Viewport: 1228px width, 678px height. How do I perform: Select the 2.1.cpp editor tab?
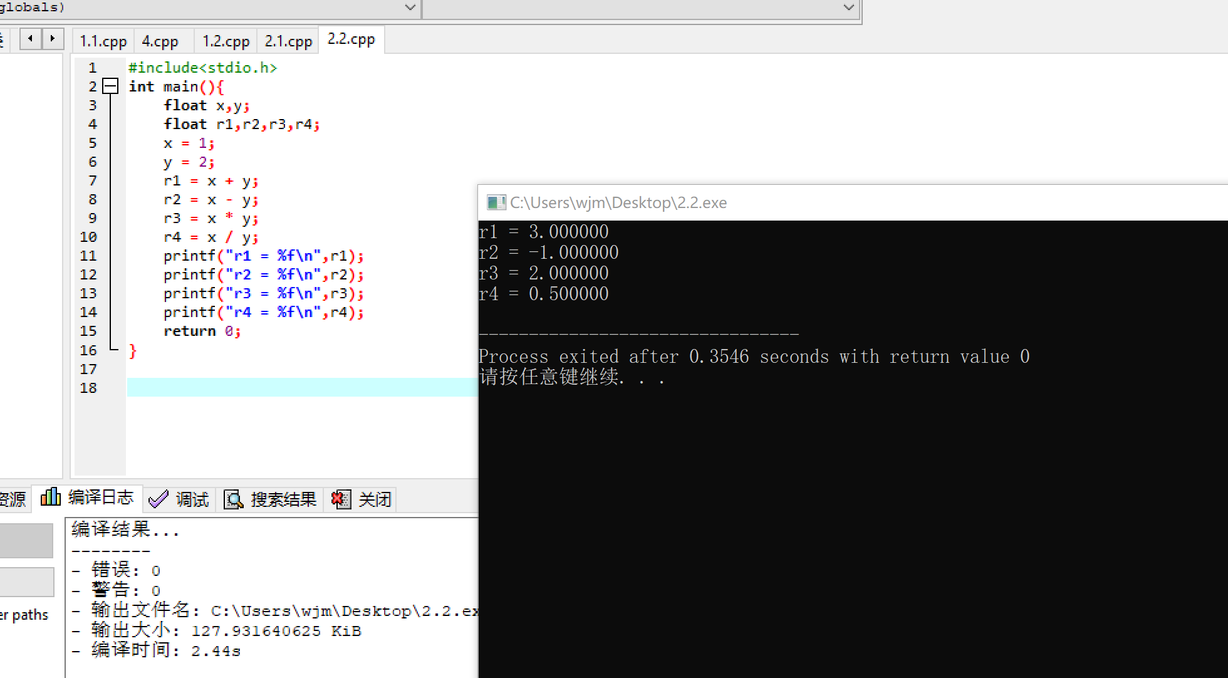(x=288, y=41)
